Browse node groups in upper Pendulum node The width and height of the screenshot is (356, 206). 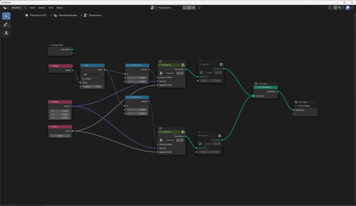[162, 73]
